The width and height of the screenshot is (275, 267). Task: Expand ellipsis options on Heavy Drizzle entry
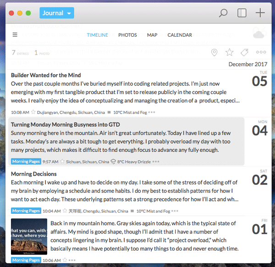point(156,161)
